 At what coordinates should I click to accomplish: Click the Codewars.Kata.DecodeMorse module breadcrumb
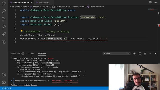[70, 7]
